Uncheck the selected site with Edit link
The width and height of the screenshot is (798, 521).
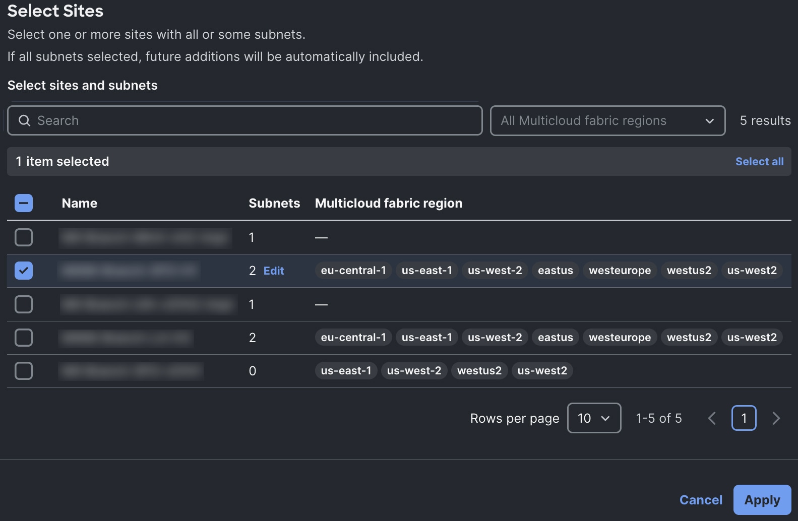coord(24,271)
